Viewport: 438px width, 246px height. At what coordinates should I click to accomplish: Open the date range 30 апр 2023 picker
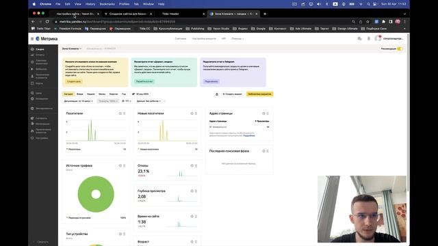pyautogui.click(x=140, y=94)
